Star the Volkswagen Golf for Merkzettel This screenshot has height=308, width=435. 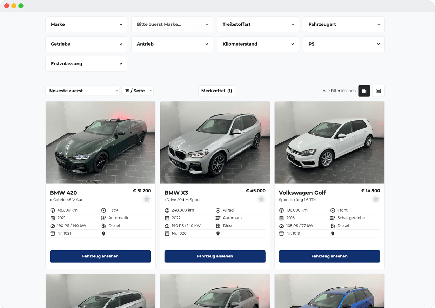376,199
